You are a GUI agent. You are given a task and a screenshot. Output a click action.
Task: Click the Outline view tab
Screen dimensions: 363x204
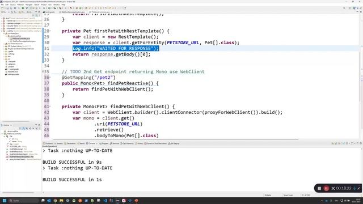click(x=6, y=125)
